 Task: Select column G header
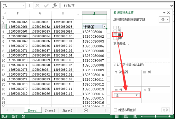pyautogui.click(x=40, y=13)
